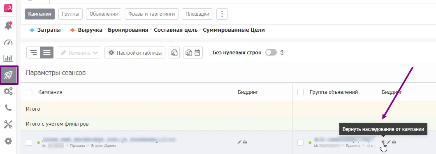This screenshot has height=154, width=436.
Task: Switch to flat list table view
Action: (47, 53)
